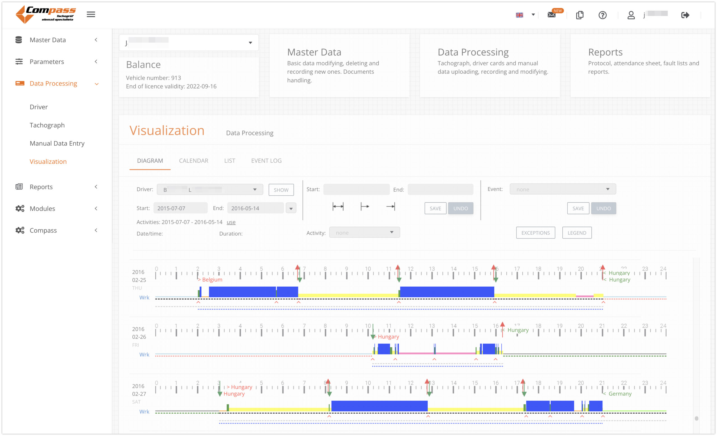Open the Event dropdown

(563, 189)
